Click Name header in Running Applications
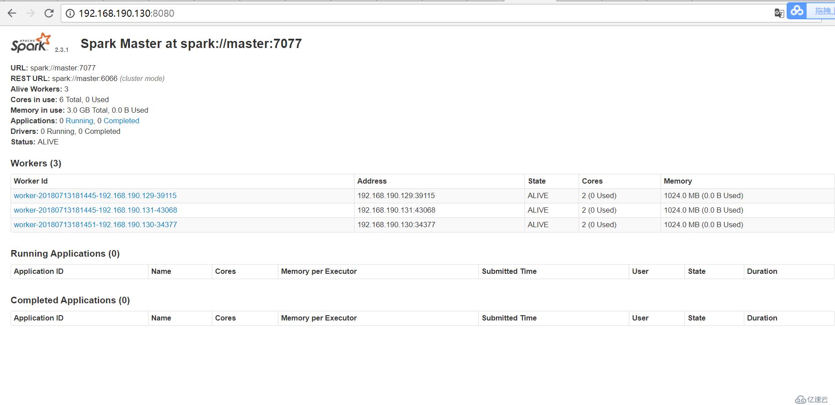The width and height of the screenshot is (835, 405). pyautogui.click(x=161, y=271)
